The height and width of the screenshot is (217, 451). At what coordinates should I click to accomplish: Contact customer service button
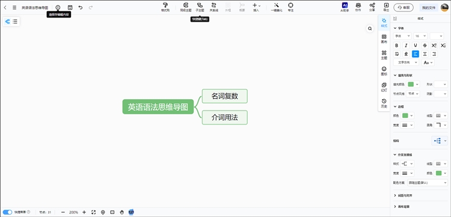click(403, 8)
